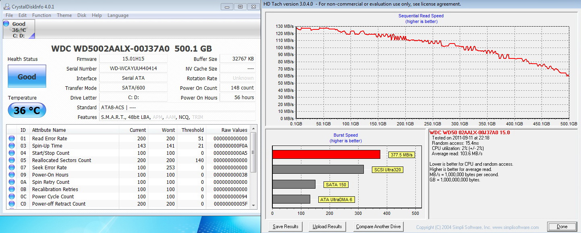The width and height of the screenshot is (581, 233).
Task: Select the Good 36 °C disk tab
Action: click(x=19, y=29)
